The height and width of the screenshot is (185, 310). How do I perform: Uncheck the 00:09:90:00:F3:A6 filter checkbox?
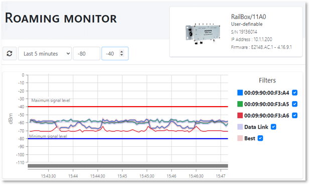(x=294, y=116)
